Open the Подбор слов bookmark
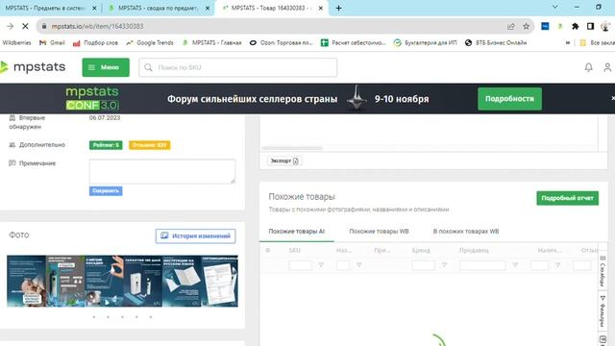 point(95,42)
